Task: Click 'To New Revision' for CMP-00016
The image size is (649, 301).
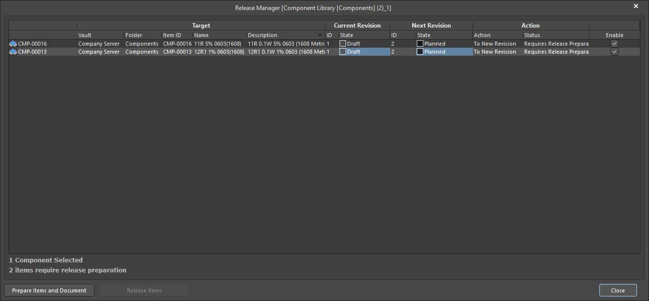Action: tap(495, 44)
